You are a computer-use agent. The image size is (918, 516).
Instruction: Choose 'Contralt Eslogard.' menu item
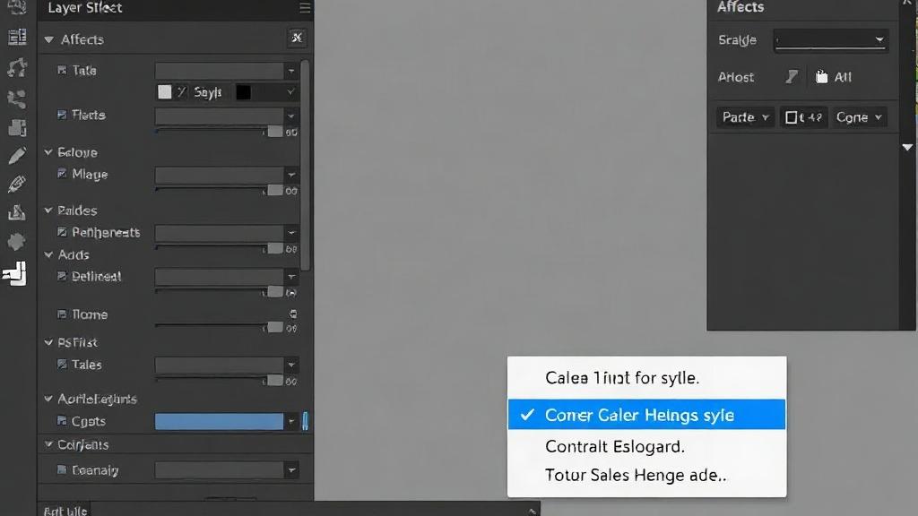[x=647, y=446]
